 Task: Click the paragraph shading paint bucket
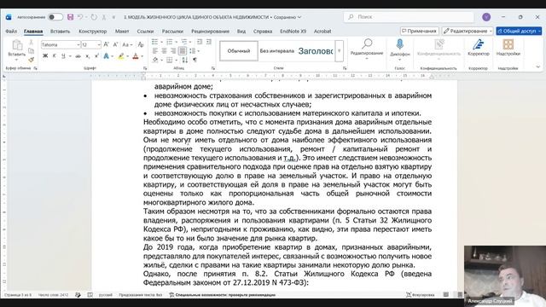pyautogui.click(x=155, y=60)
